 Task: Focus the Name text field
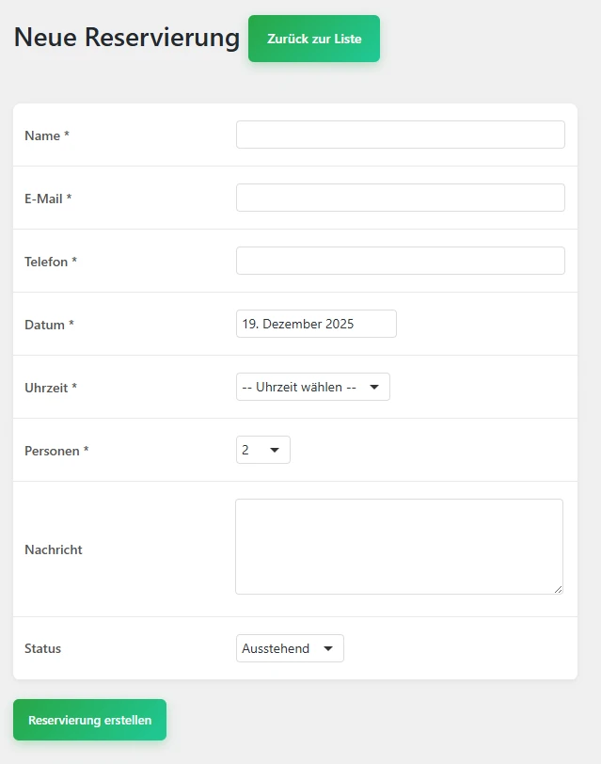coord(400,135)
